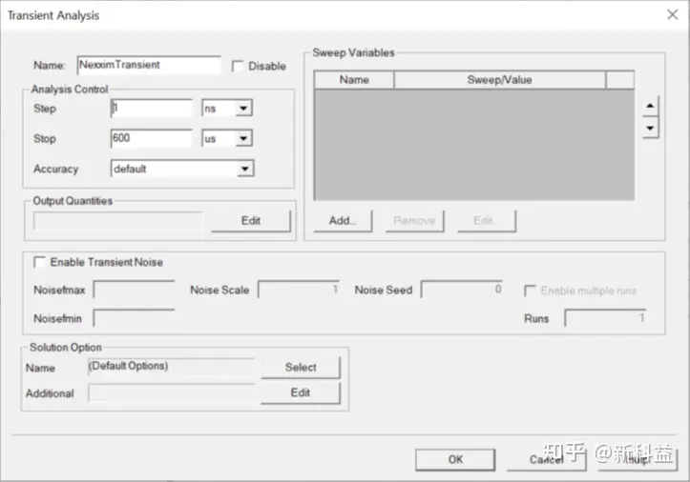Click Edit in Output Quantities section
The image size is (690, 482).
[251, 221]
